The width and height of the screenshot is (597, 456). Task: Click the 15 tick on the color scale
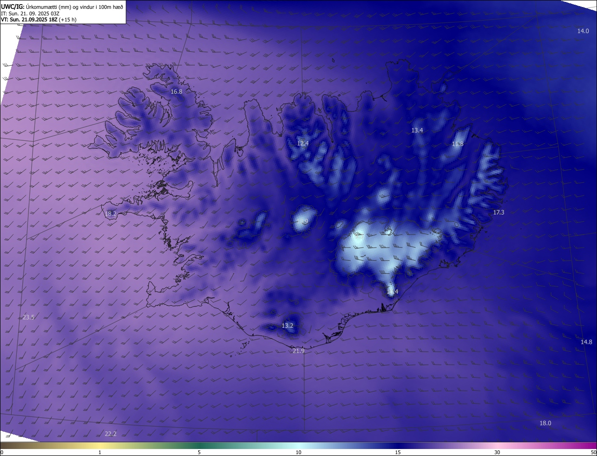[x=398, y=452]
